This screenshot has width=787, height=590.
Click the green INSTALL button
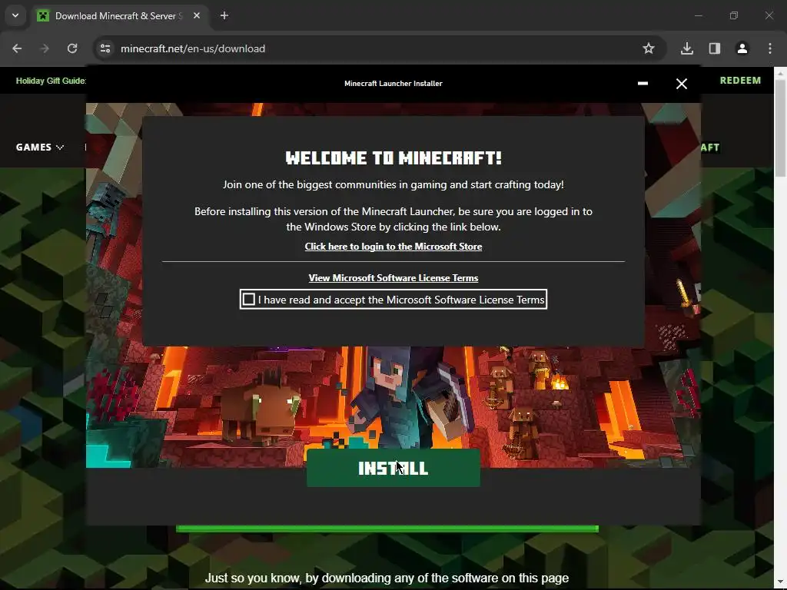pyautogui.click(x=393, y=468)
